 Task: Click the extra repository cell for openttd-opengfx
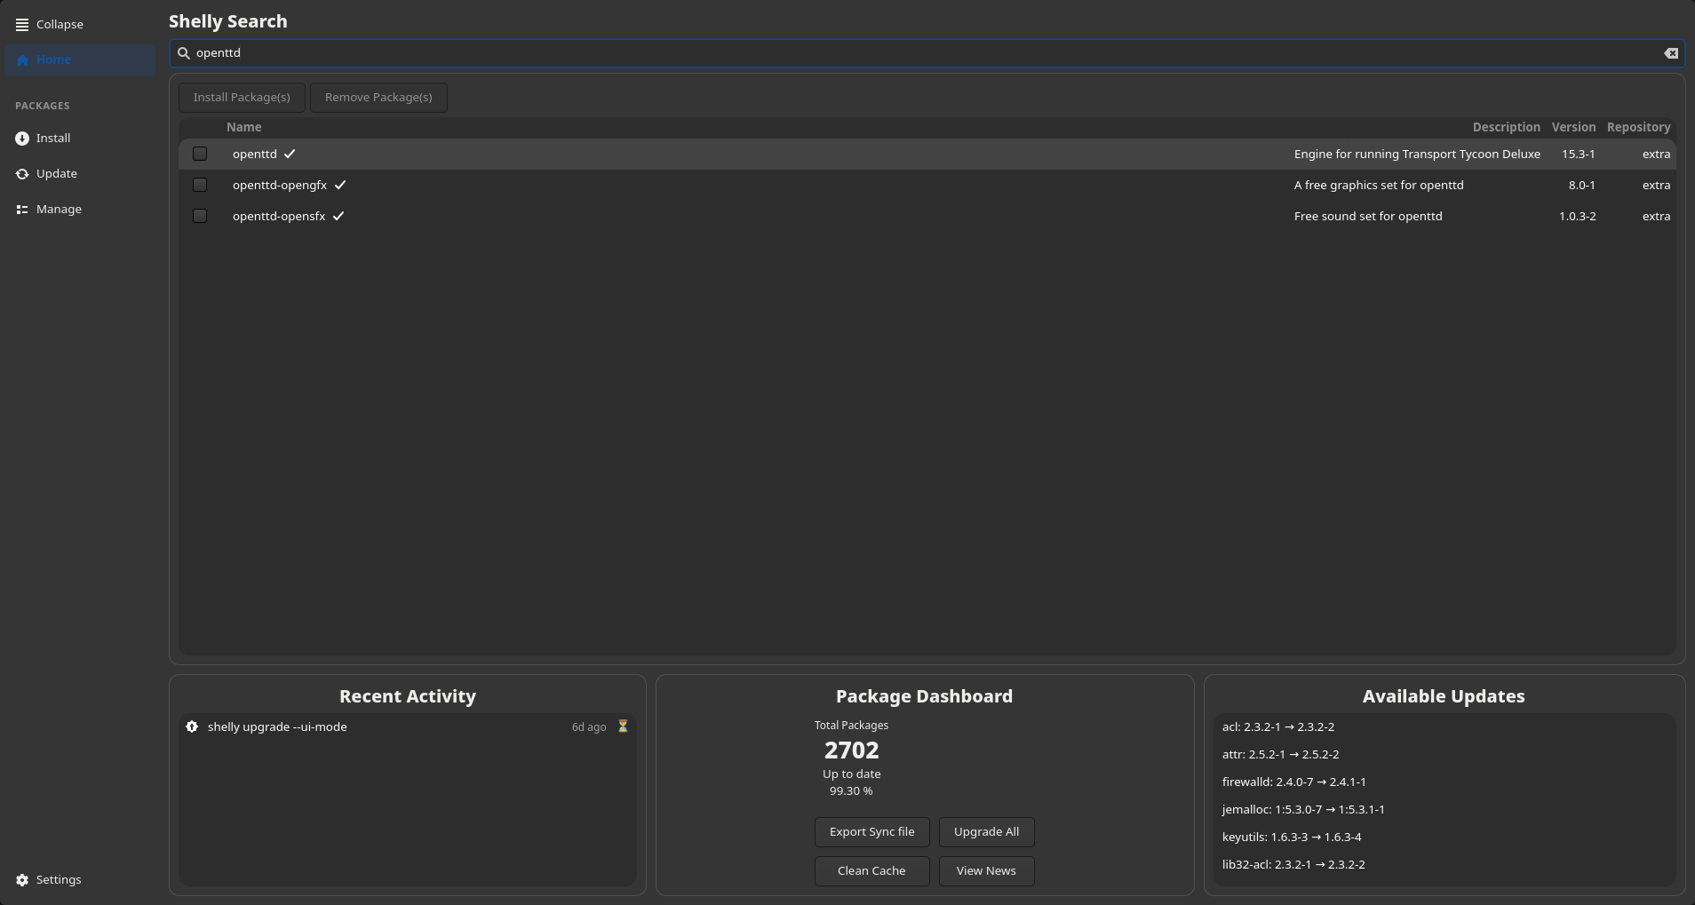[x=1656, y=186]
